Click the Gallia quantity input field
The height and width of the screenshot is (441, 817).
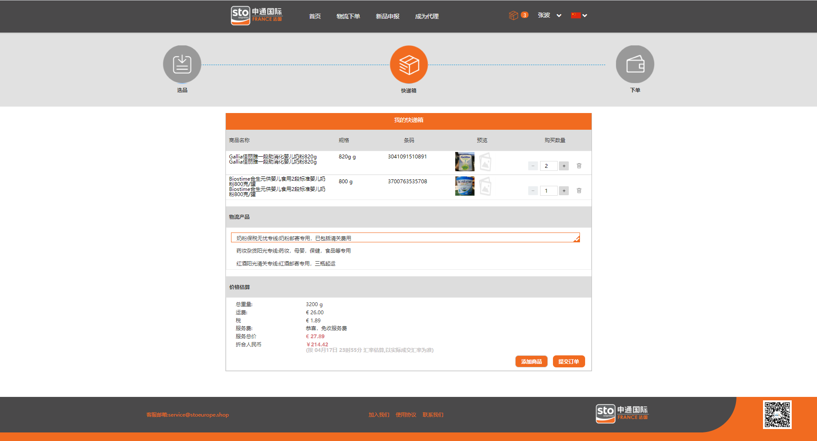tap(549, 166)
